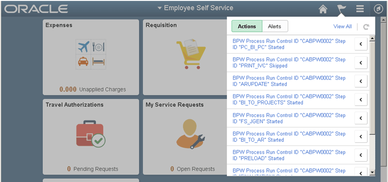The width and height of the screenshot is (388, 182).
Task: Click the 0 Pending Requests text
Action: coord(93,169)
